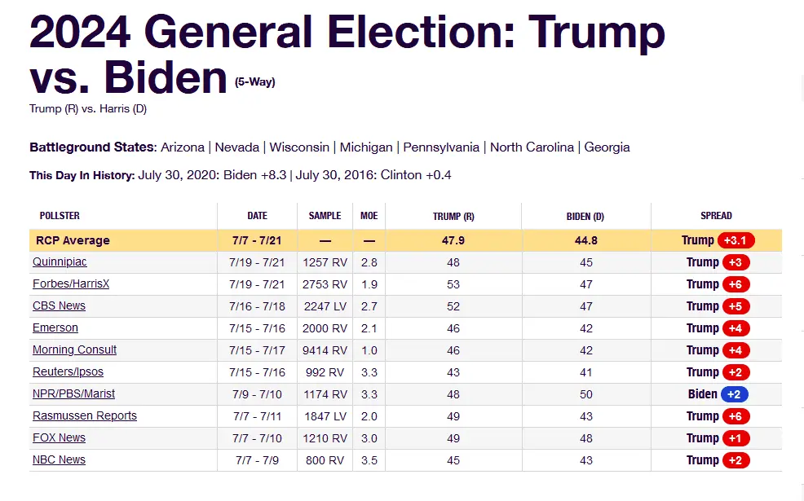Image resolution: width=804 pixels, height=501 pixels.
Task: Open the Forbes/HarrisX poll link
Action: (71, 284)
